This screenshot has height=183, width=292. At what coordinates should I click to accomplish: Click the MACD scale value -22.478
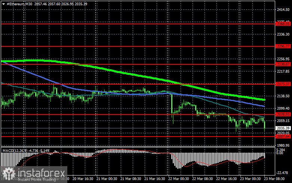(282, 173)
